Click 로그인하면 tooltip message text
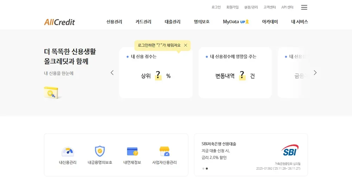 [159, 45]
